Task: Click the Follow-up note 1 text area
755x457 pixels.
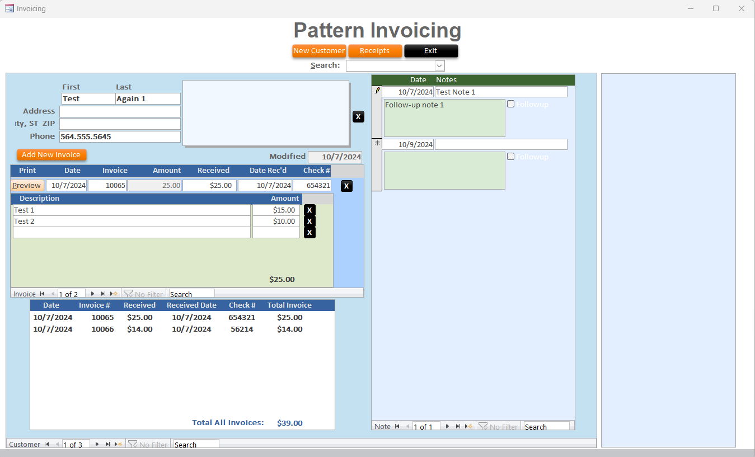Action: tap(444, 118)
